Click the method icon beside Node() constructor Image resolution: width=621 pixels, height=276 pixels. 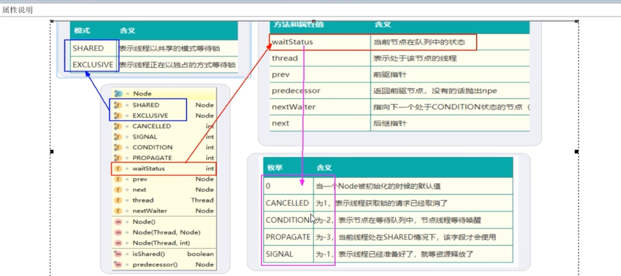pos(118,222)
